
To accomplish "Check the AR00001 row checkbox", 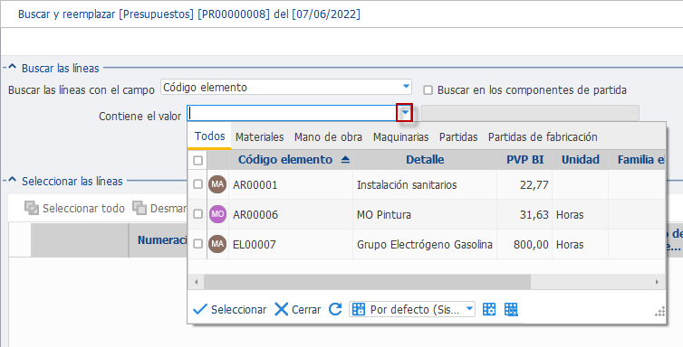I will 197,184.
